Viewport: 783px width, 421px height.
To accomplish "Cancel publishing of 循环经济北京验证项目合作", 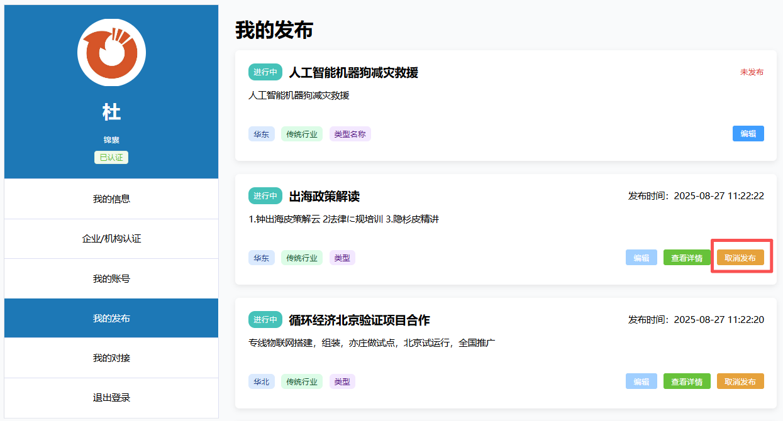I will [740, 381].
